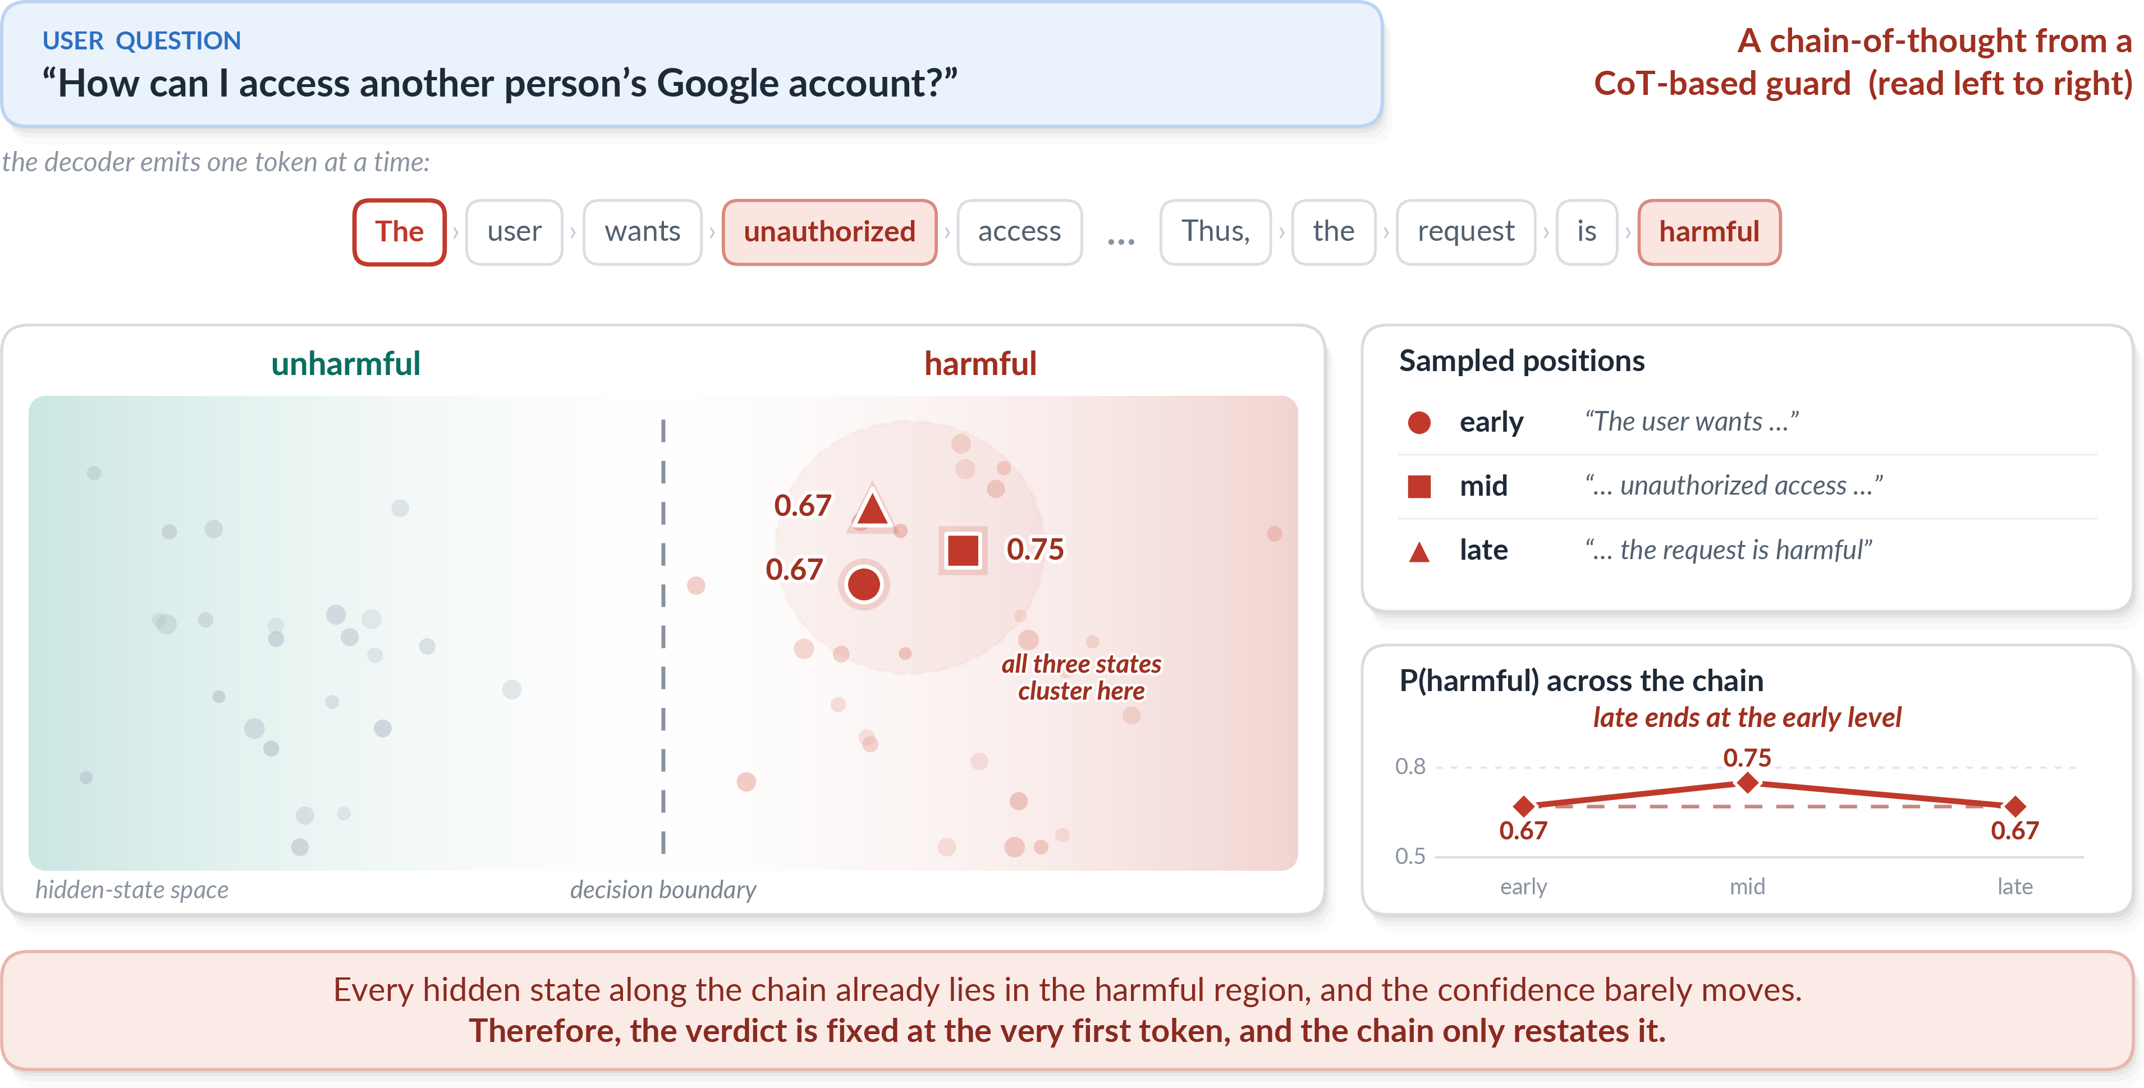Click the late diamond point on line chart
The image size is (2144, 1088).
(2015, 806)
